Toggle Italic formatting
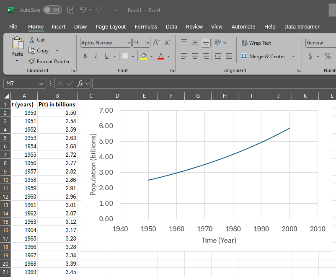This screenshot has height=277, width=336. coord(96,56)
